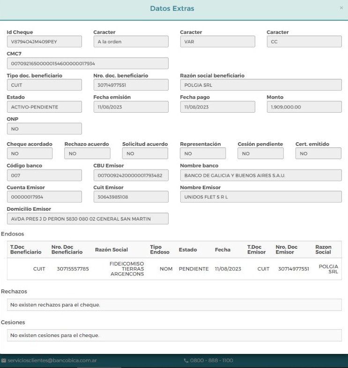Click the Cesiones section heading

click(13, 322)
